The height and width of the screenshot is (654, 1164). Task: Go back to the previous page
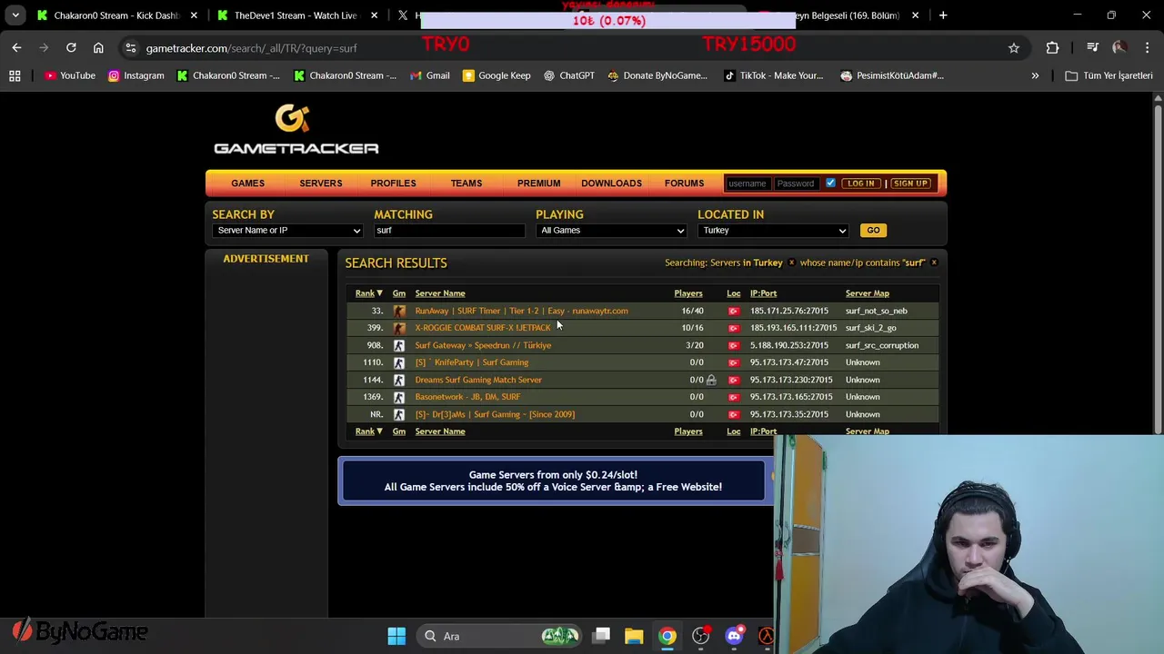tap(16, 47)
